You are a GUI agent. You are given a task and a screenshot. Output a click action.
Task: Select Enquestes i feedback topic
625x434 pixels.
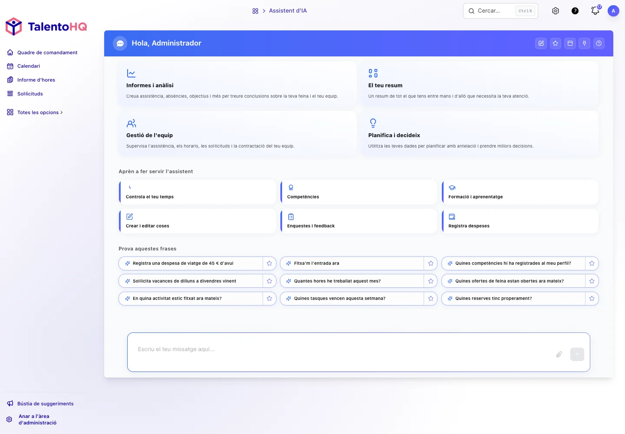click(359, 221)
